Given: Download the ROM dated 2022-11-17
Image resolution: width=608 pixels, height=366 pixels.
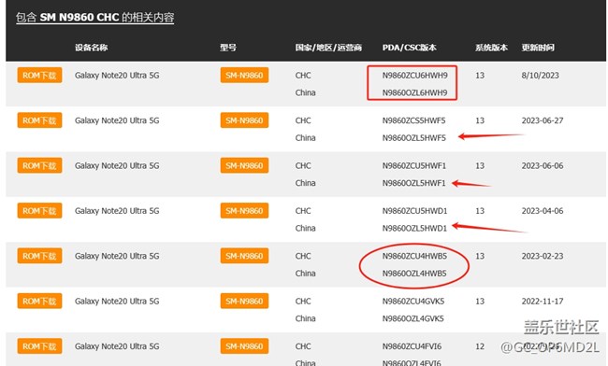Looking at the screenshot, I should (x=39, y=301).
